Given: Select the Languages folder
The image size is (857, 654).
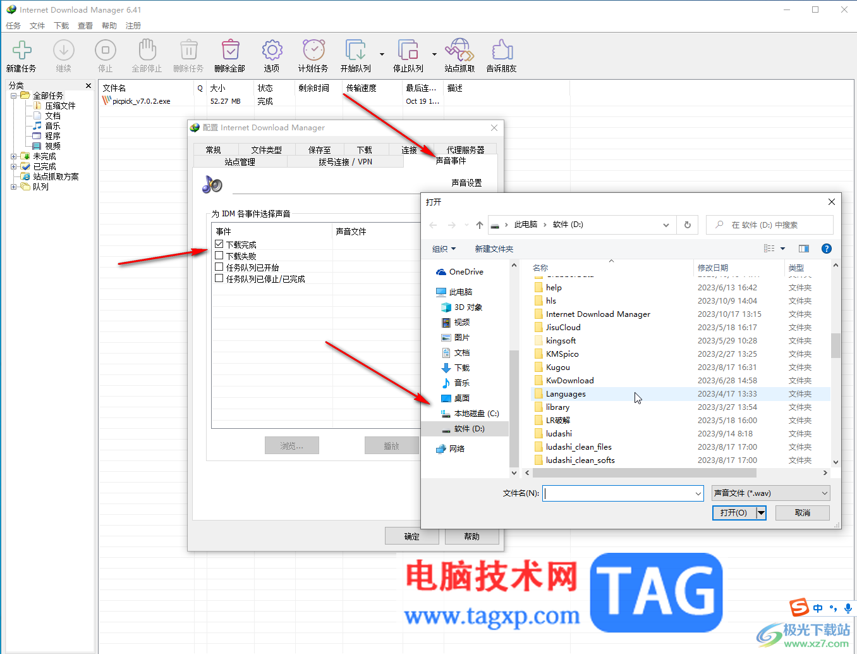Looking at the screenshot, I should 681,394.
